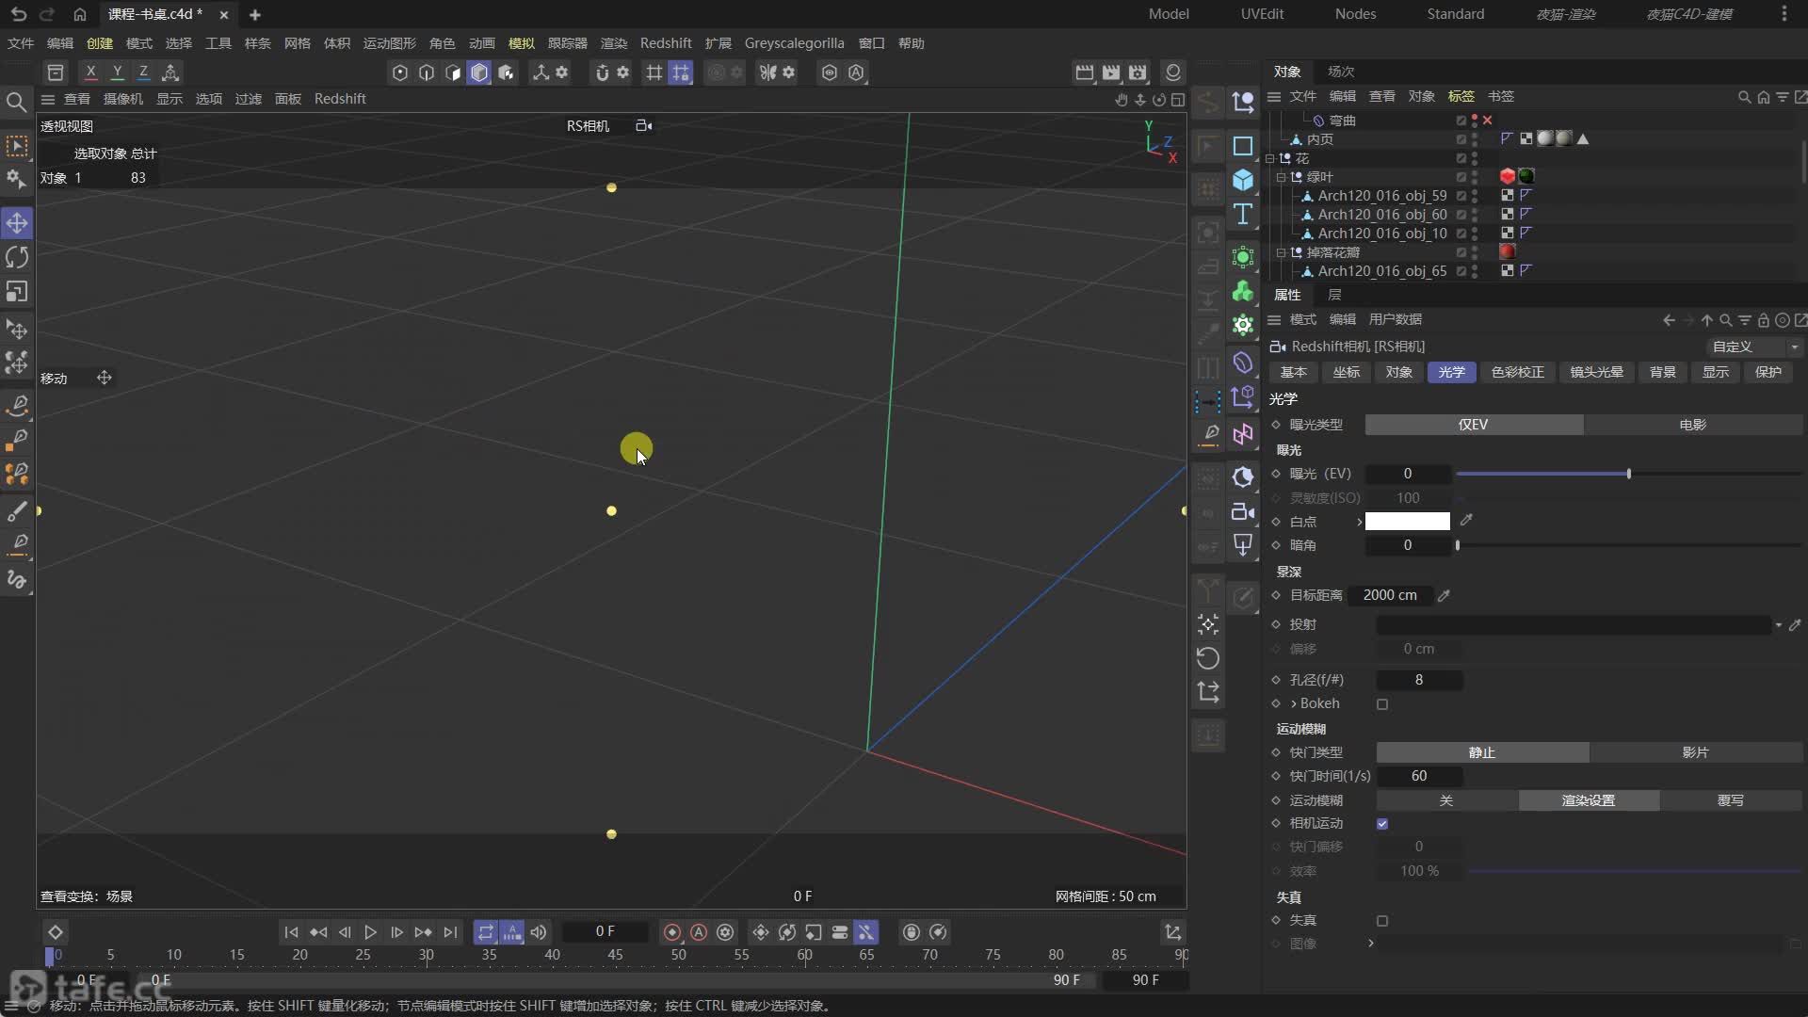
Task: Click the RS camera icon in viewport header
Action: pos(644,125)
